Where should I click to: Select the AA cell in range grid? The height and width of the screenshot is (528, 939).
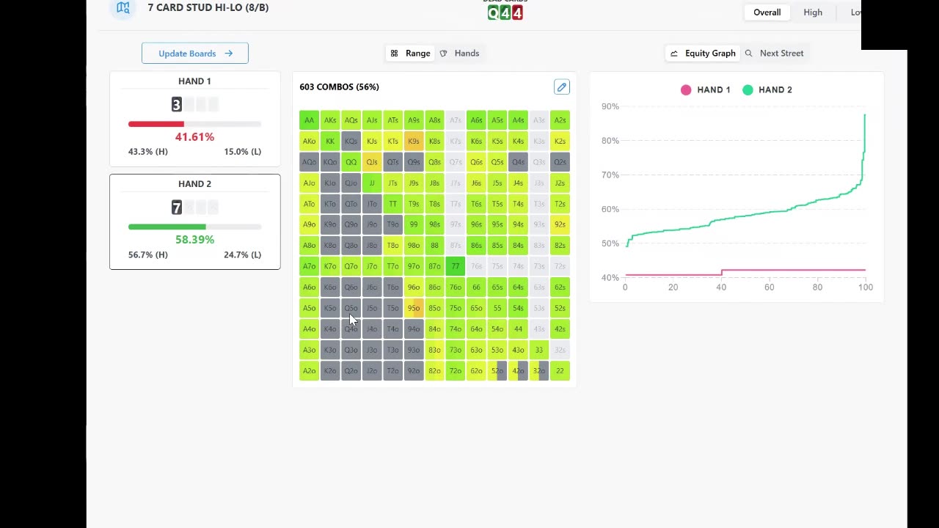coord(309,120)
